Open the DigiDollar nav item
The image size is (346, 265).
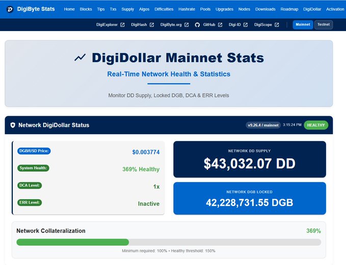pos(312,9)
